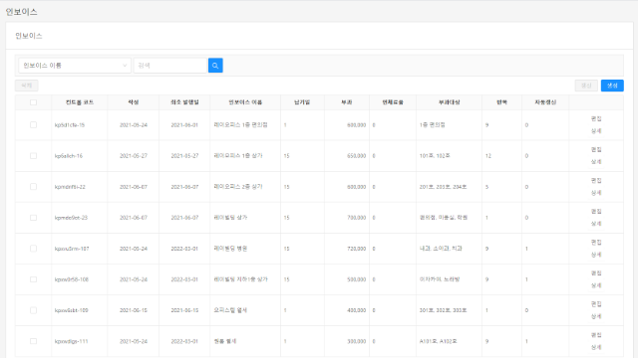This screenshot has width=638, height=358.
Task: Click the grey 삭제 delete button
Action: (x=27, y=86)
